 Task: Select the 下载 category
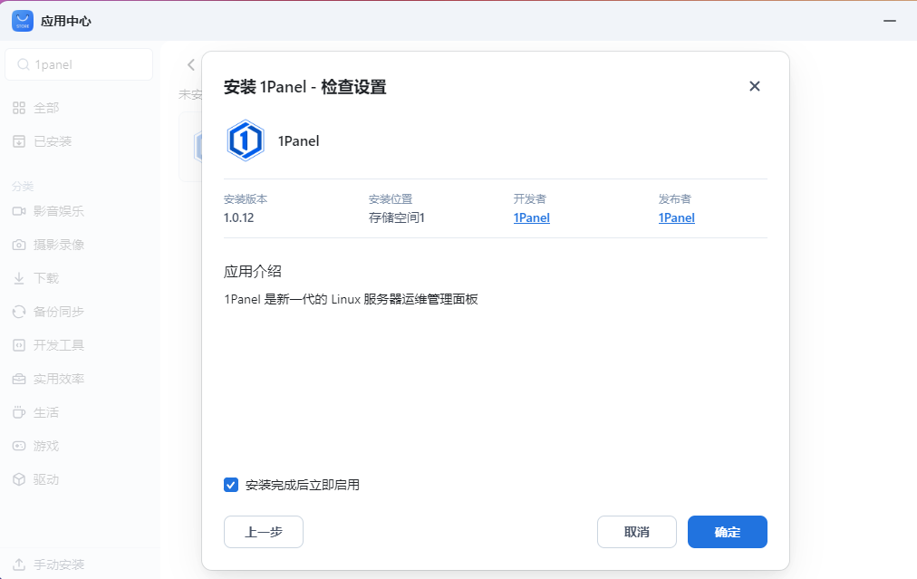point(45,278)
